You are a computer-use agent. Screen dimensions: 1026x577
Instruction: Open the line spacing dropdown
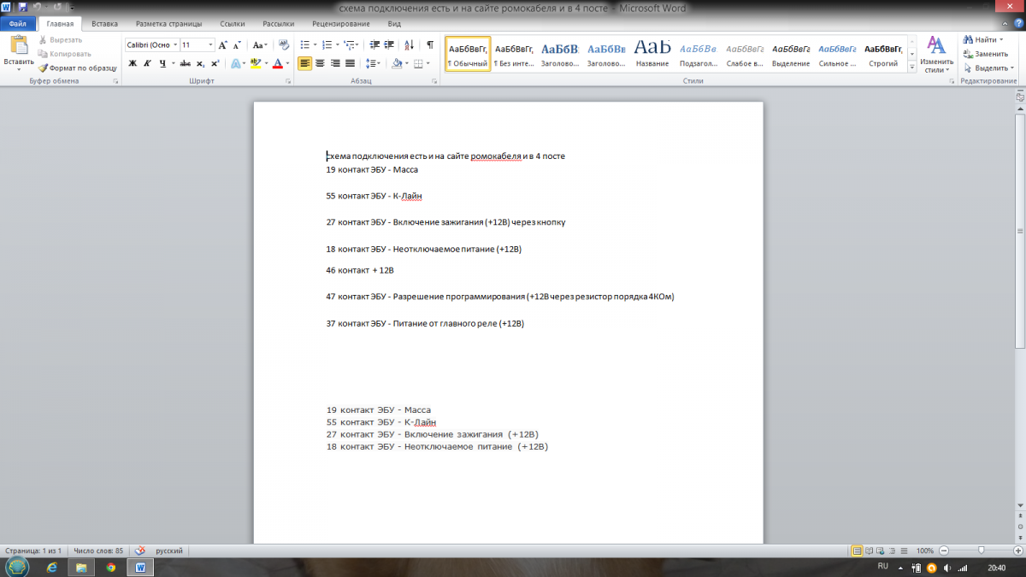373,63
